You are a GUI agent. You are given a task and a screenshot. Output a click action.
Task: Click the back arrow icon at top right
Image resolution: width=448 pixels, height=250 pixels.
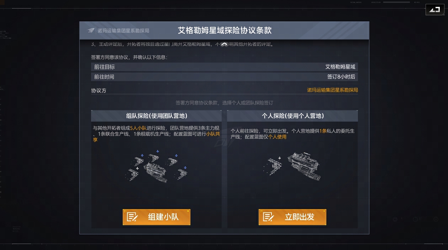pyautogui.click(x=434, y=10)
